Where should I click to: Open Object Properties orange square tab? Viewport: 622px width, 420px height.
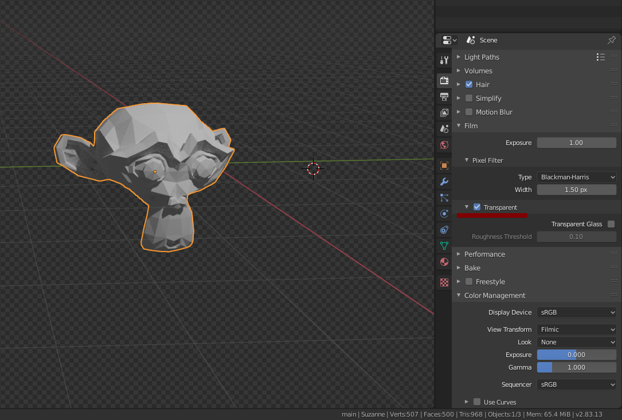(x=444, y=166)
